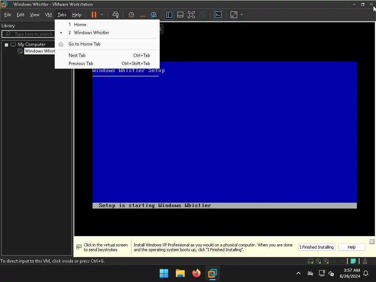Toggle the library sidebar view icon

click(x=169, y=15)
